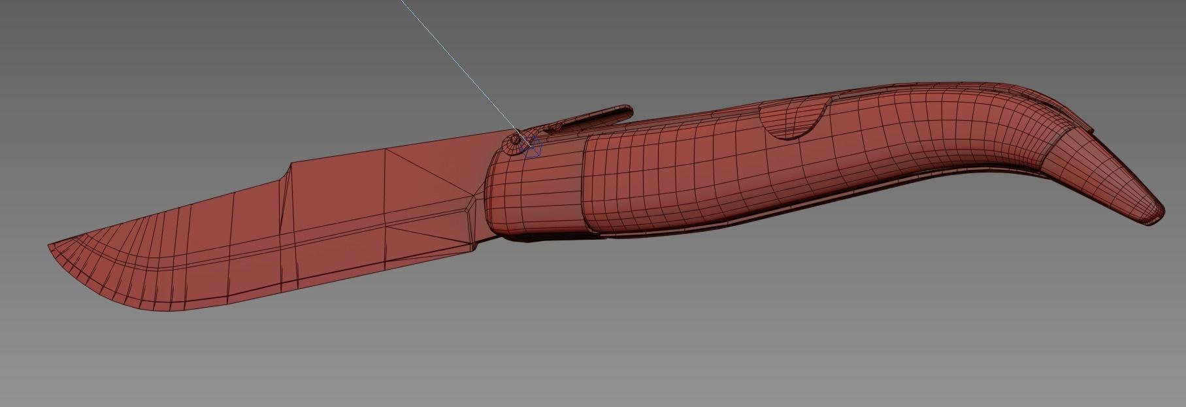Select the blue light target gizmo
This screenshot has width=1186, height=407.
[x=532, y=148]
